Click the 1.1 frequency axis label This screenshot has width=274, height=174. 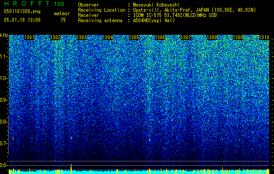click(3, 57)
